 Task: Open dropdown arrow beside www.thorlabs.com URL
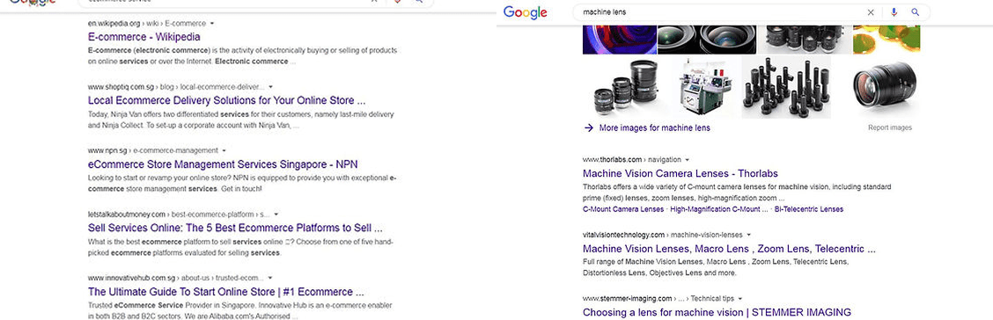(688, 160)
